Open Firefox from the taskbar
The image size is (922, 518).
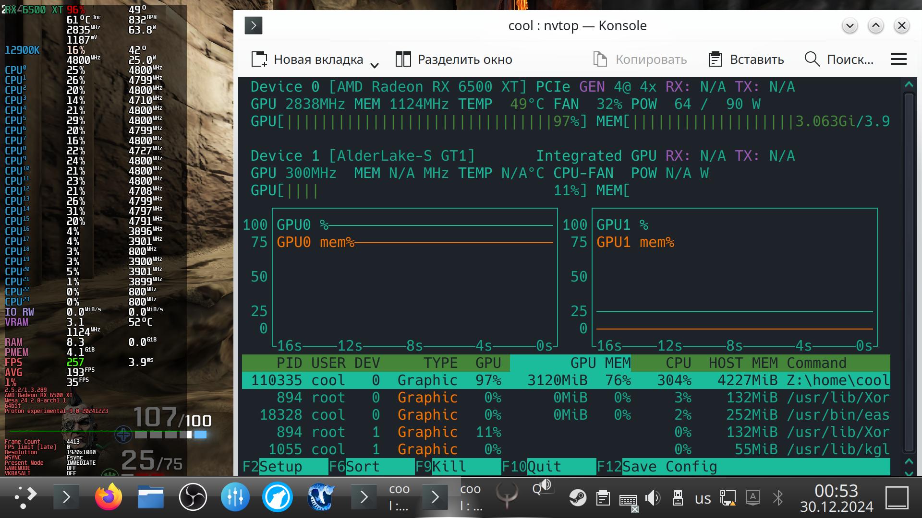(x=109, y=497)
